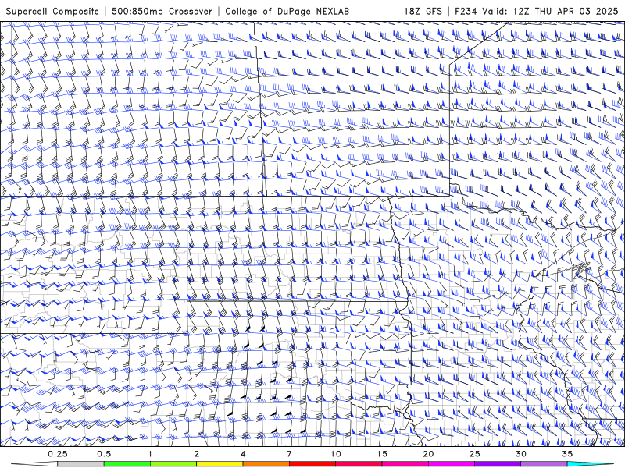Click the crimson legend segment between 10 and 15
Image resolution: width=625 pixels, height=468 pixels.
click(x=359, y=464)
